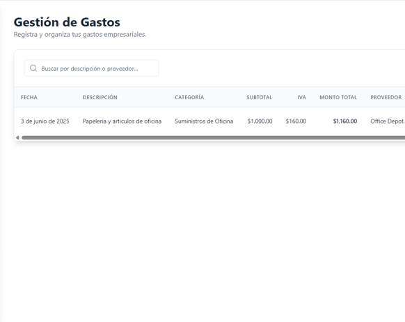Viewport: 405px width, 322px height.
Task: Click the DESCRIPCIÓN column header
Action: click(x=100, y=97)
